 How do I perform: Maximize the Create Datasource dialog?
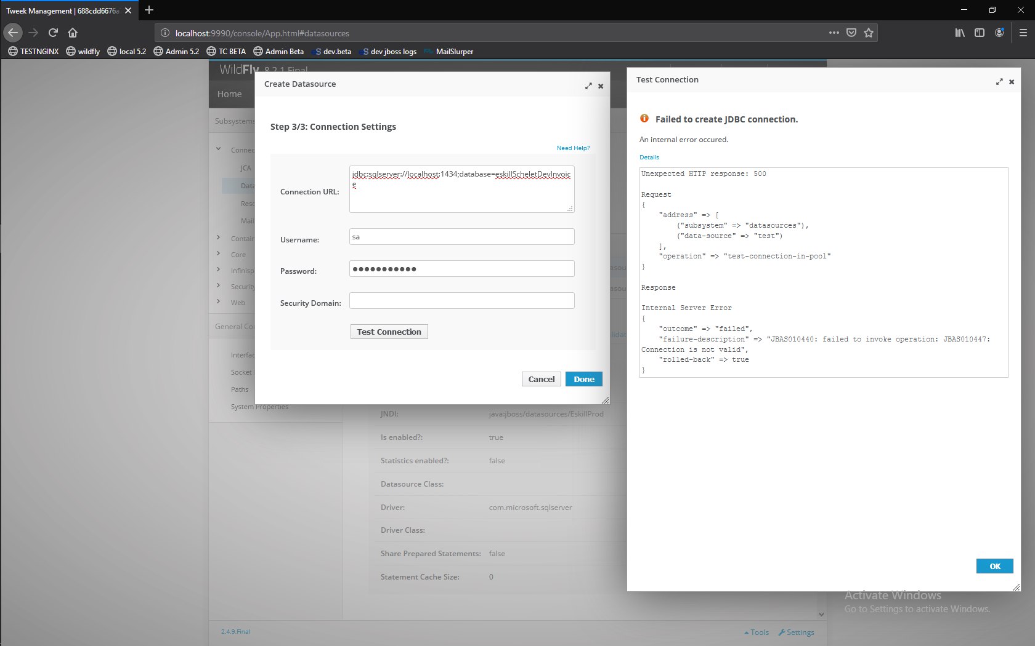pos(588,86)
